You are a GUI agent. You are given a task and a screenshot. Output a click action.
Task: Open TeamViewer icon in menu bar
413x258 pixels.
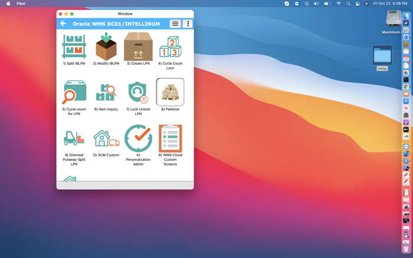click(297, 4)
